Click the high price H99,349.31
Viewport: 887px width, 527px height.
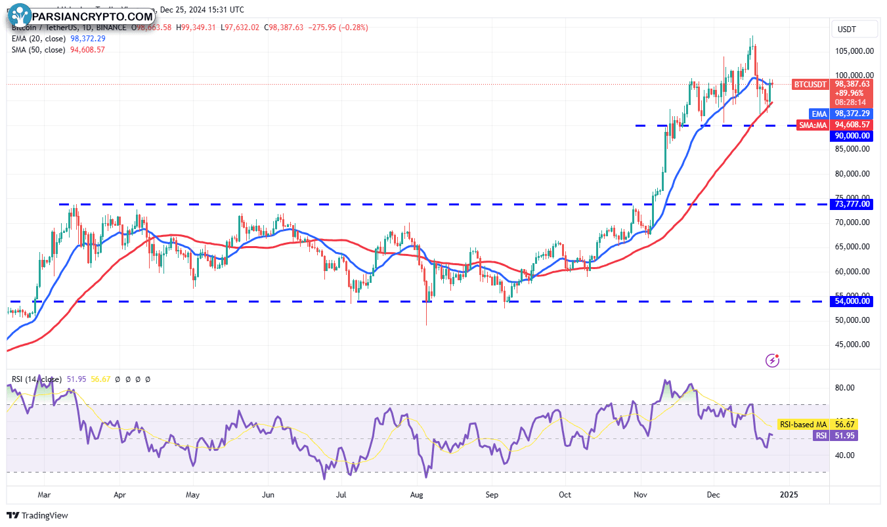[197, 28]
